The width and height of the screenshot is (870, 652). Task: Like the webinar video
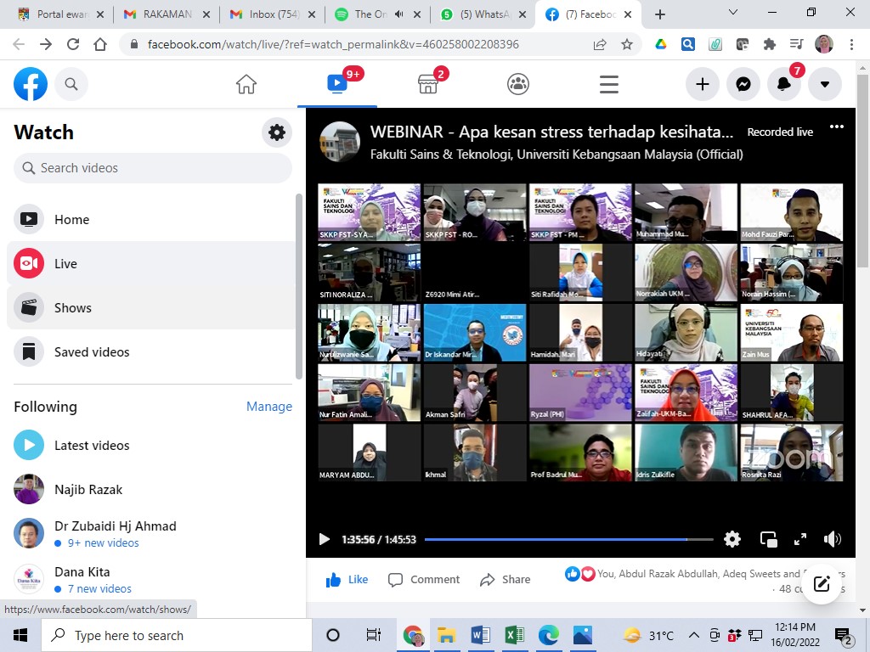347,580
